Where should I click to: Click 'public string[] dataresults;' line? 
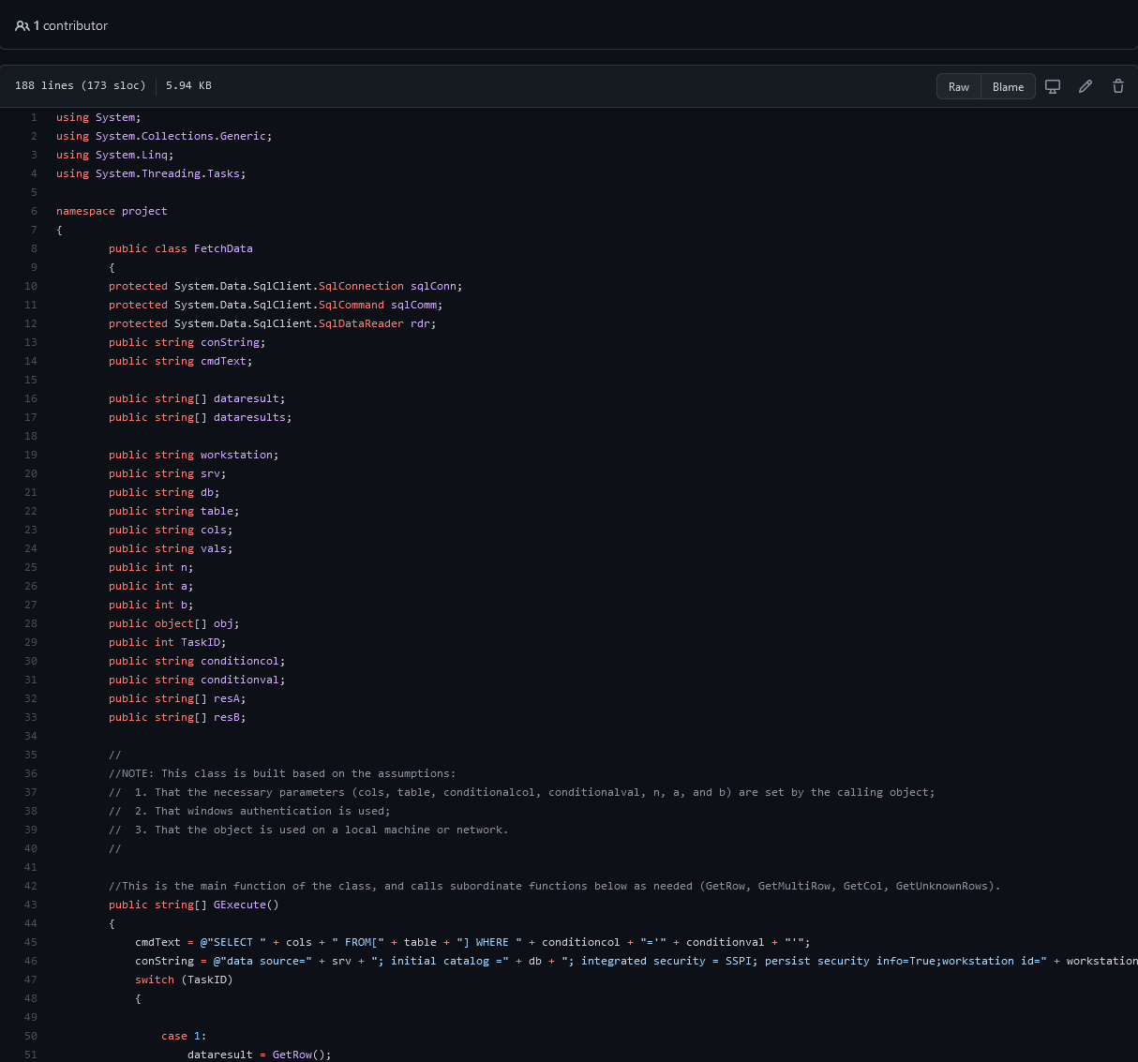(x=201, y=417)
